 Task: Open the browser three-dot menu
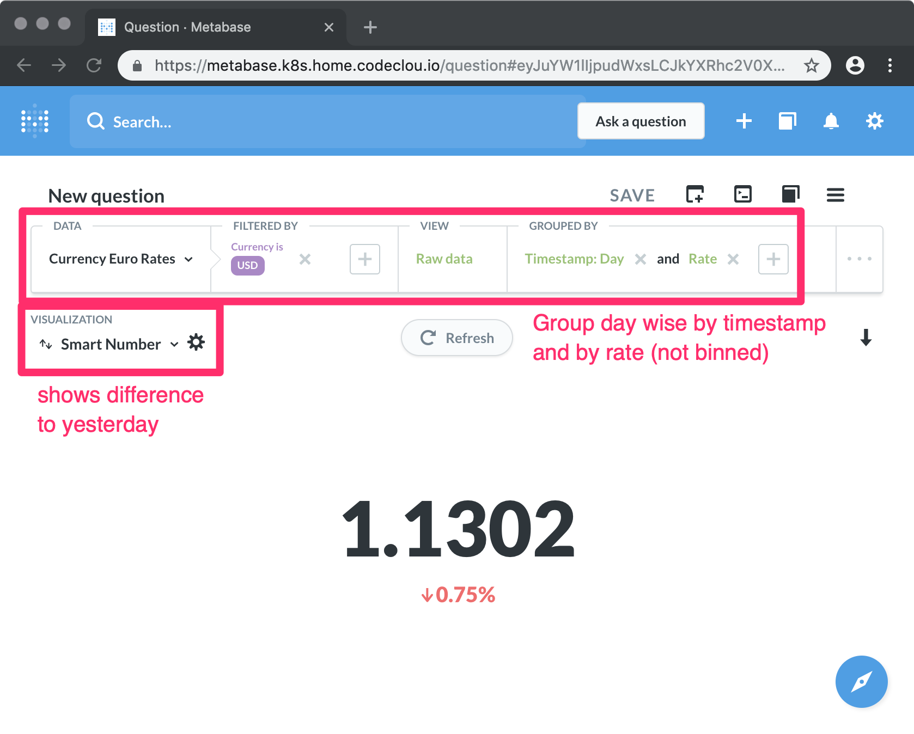(890, 65)
